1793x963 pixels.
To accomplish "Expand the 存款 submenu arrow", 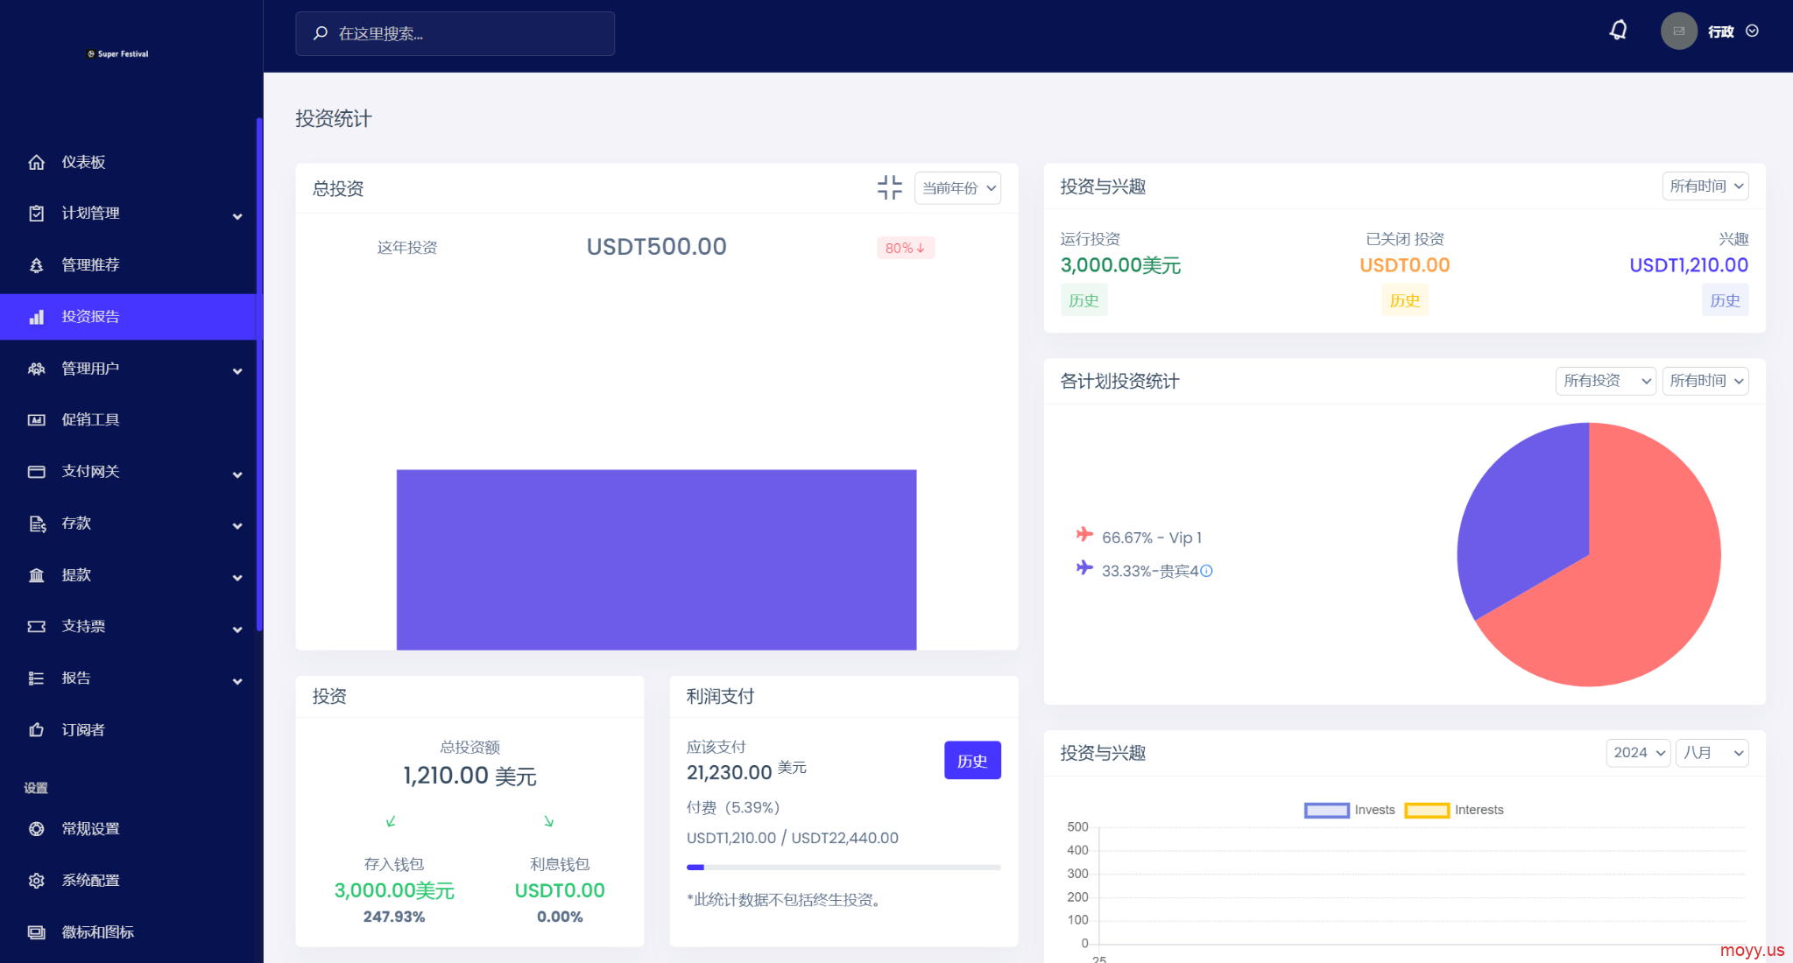I will (237, 526).
